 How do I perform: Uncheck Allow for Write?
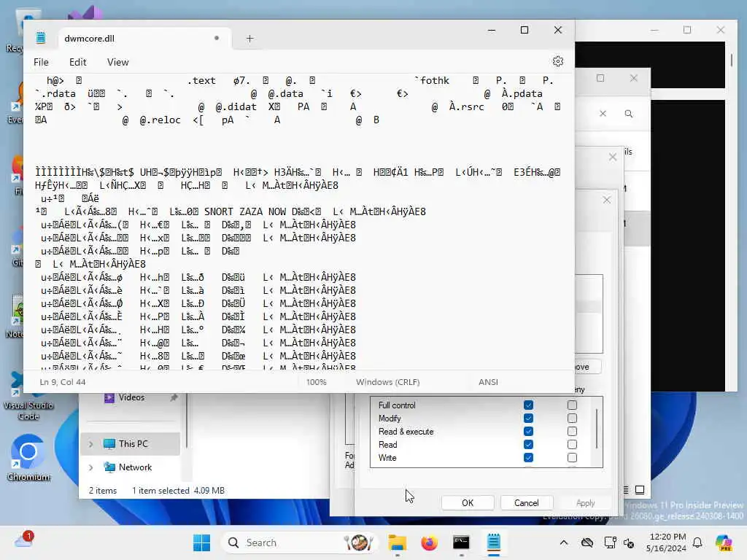tap(528, 458)
